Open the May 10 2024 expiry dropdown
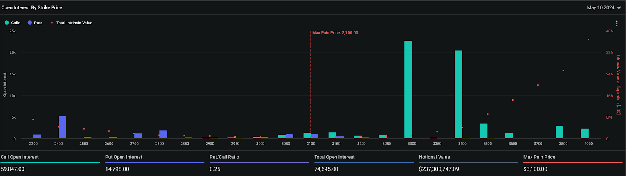The height and width of the screenshot is (176, 626). click(604, 7)
